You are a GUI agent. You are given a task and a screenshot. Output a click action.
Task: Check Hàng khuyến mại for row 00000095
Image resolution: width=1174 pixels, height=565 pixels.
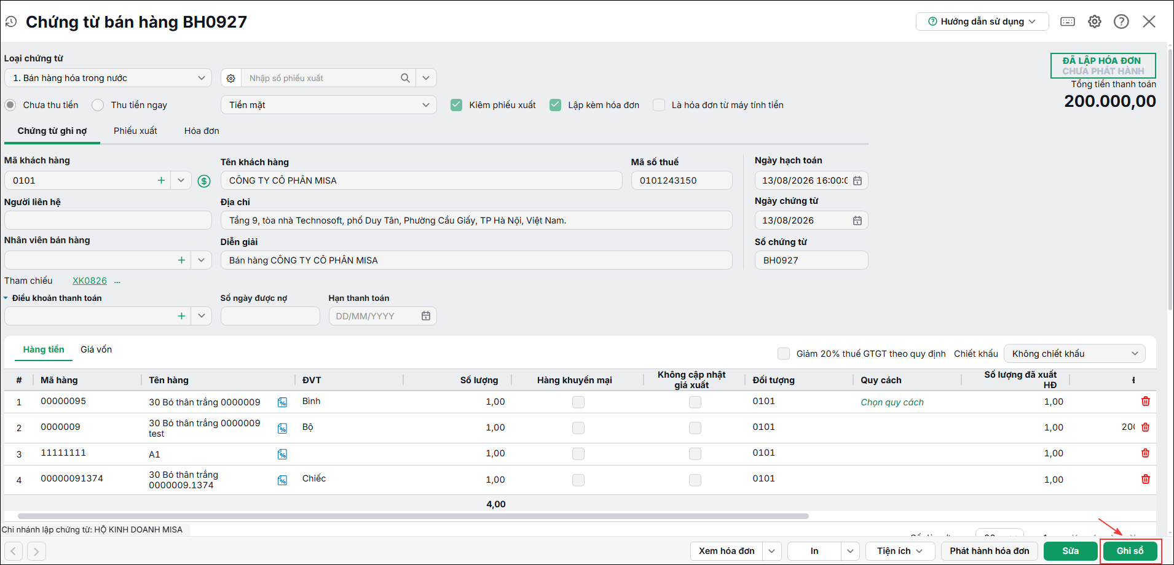click(578, 402)
